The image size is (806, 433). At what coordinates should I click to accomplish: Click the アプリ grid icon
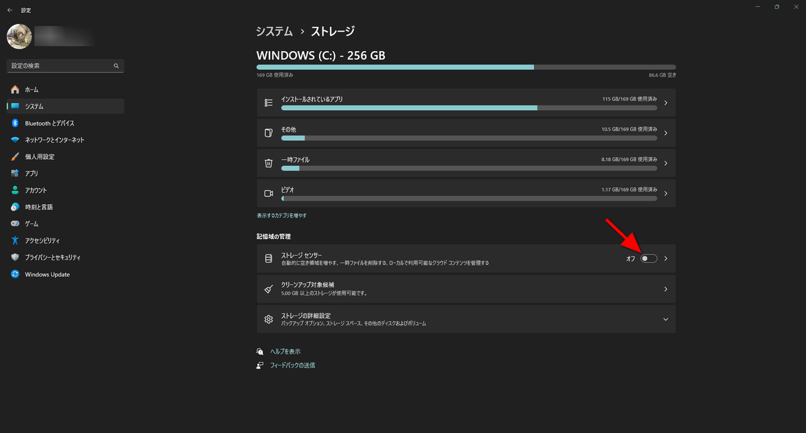(15, 173)
